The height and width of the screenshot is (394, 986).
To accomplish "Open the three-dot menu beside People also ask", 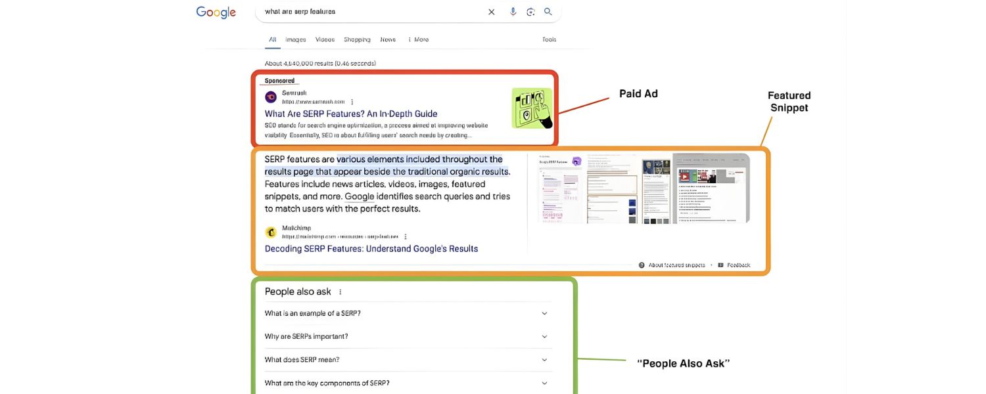I will [340, 292].
